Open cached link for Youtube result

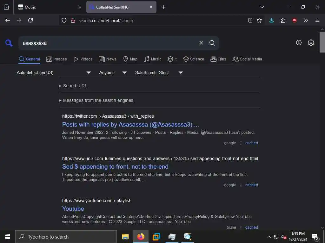(252, 227)
